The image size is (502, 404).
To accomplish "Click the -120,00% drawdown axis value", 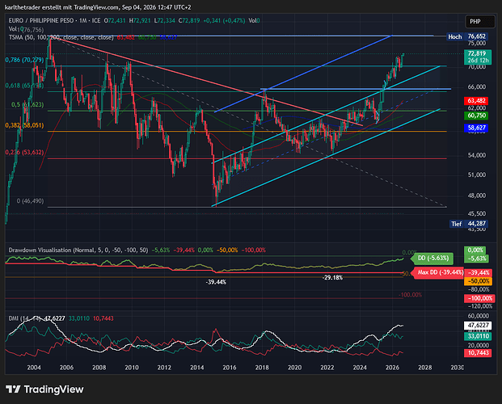I will (479, 306).
